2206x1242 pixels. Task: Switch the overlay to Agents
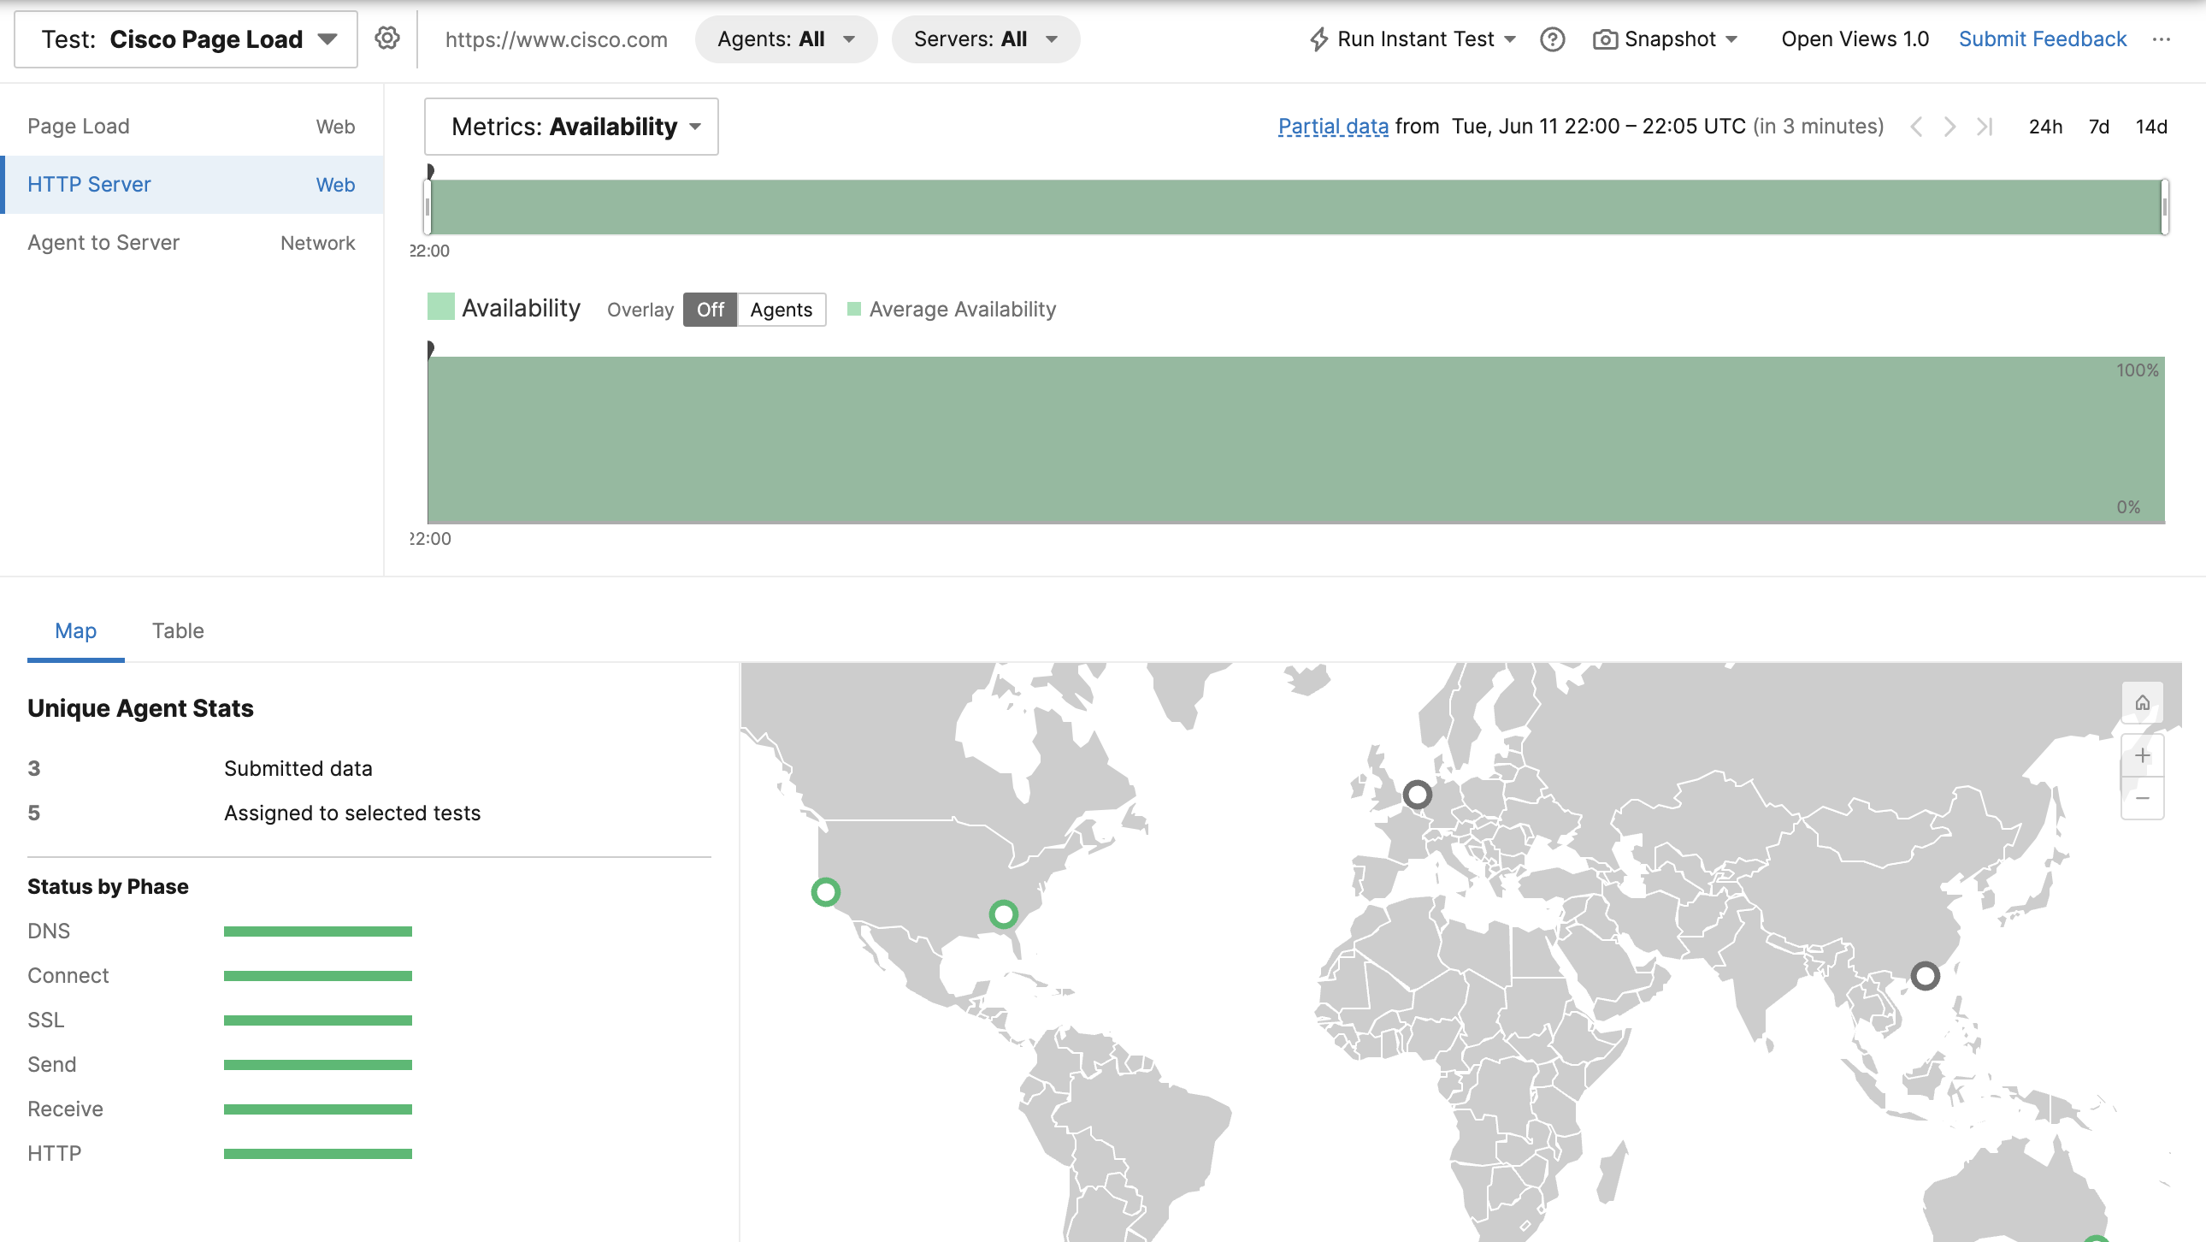(x=780, y=309)
